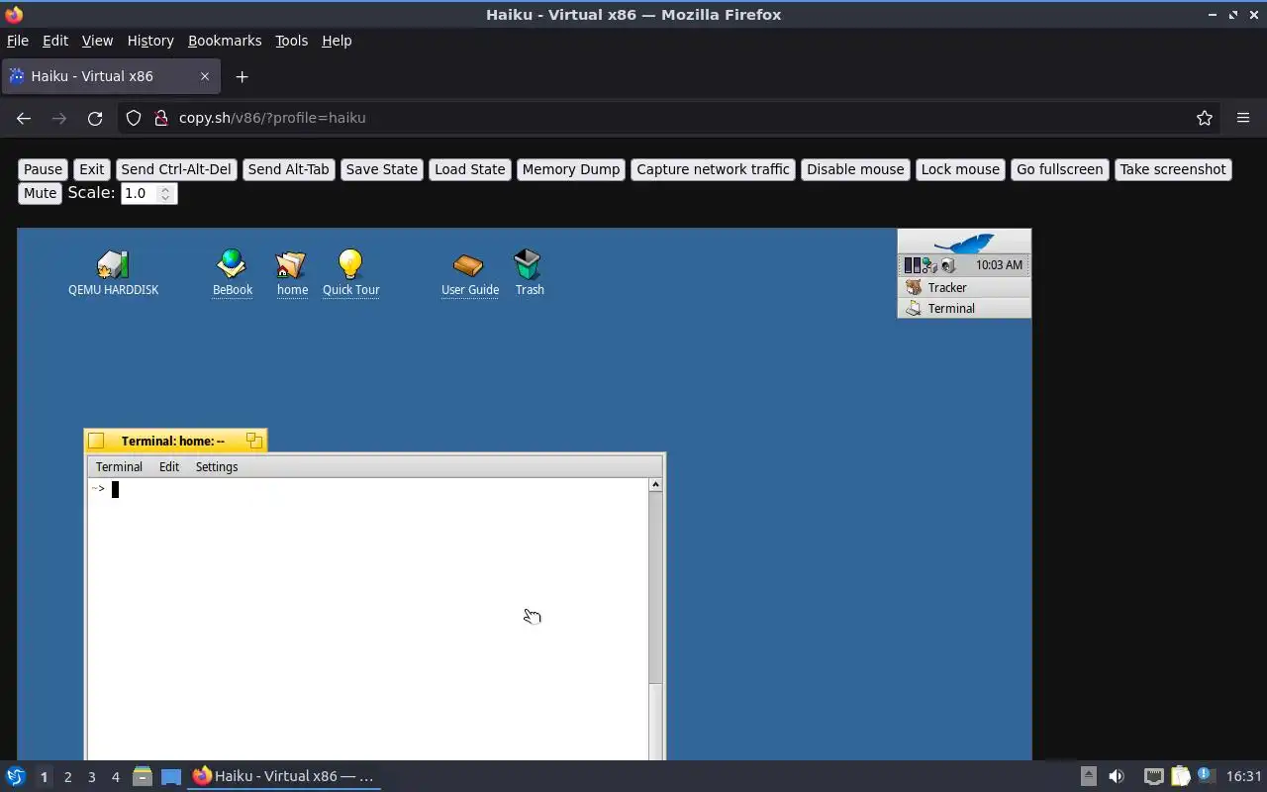Viewport: 1267px width, 792px height.
Task: Toggle the Lock mouse button
Action: (960, 169)
